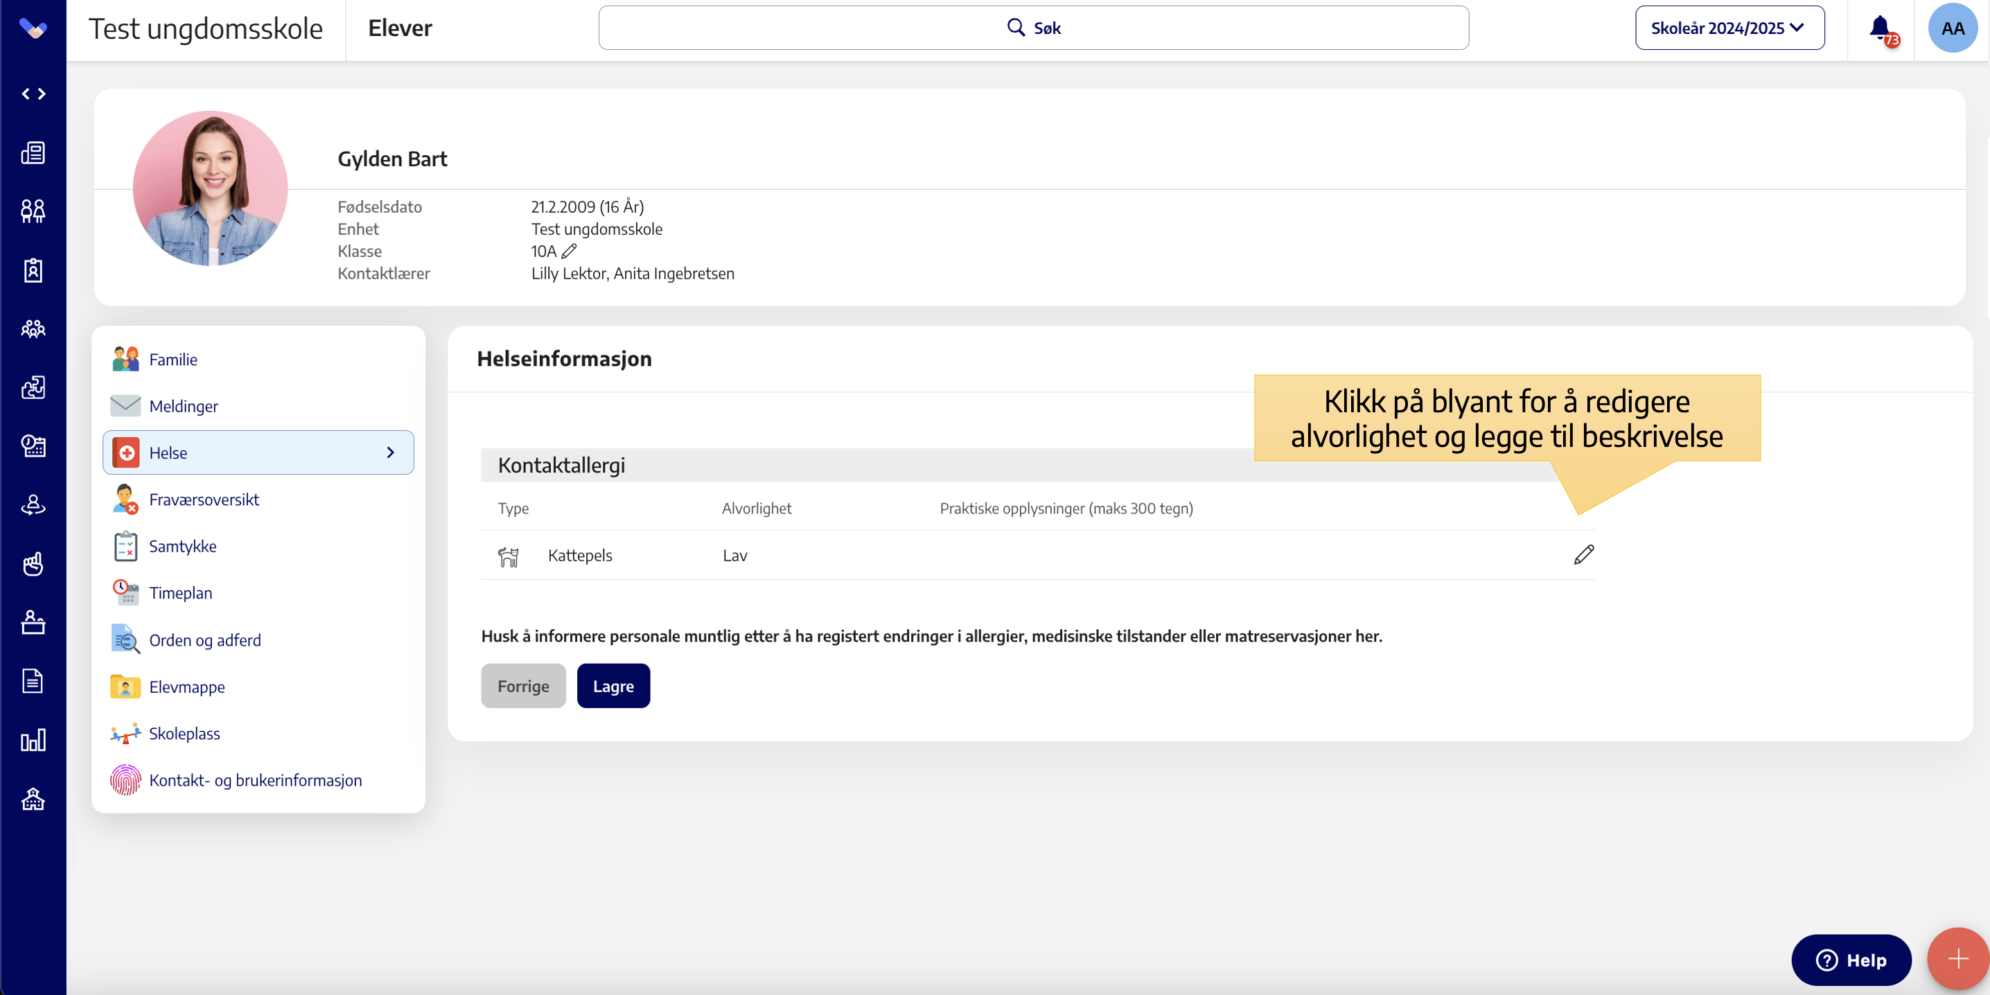Open the bar chart statistics sidebar icon
The width and height of the screenshot is (1990, 995).
coord(33,740)
